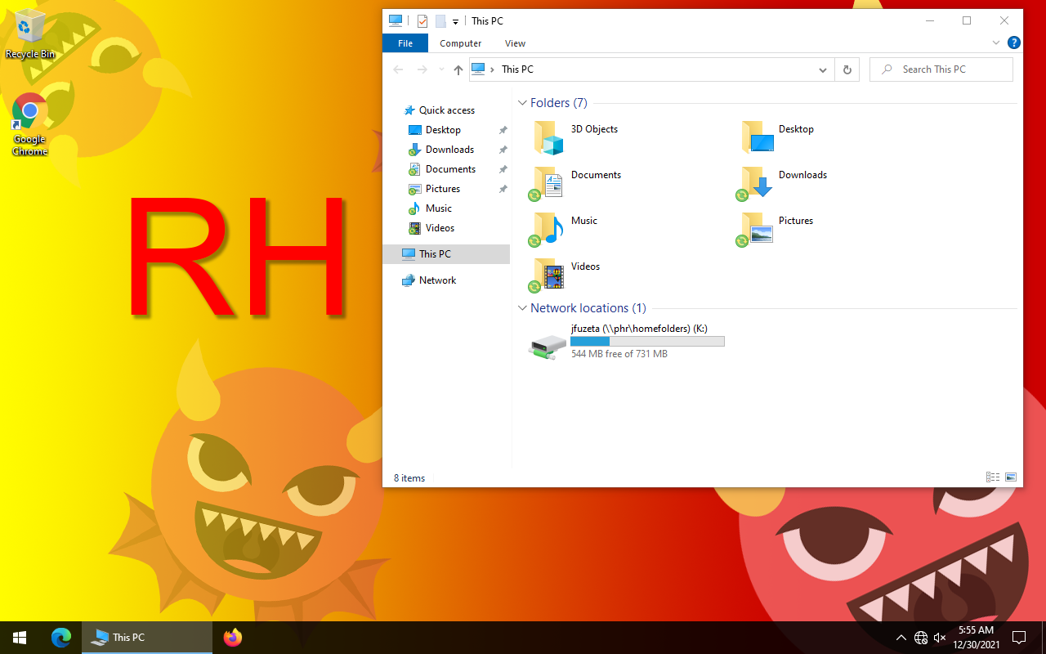Open the Videos folder in Folders group
Image resolution: width=1046 pixels, height=654 pixels.
(550, 275)
